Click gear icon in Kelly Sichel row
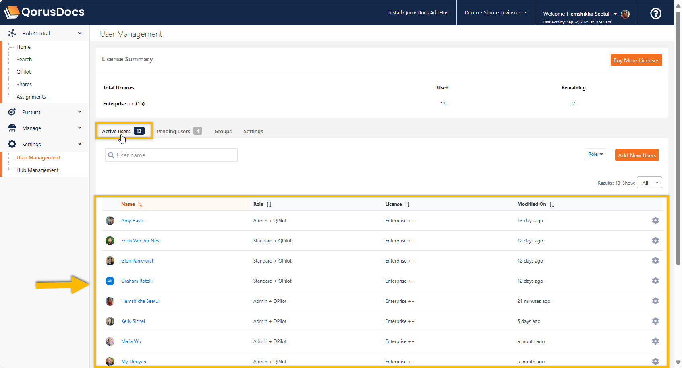The width and height of the screenshot is (682, 368). [655, 321]
